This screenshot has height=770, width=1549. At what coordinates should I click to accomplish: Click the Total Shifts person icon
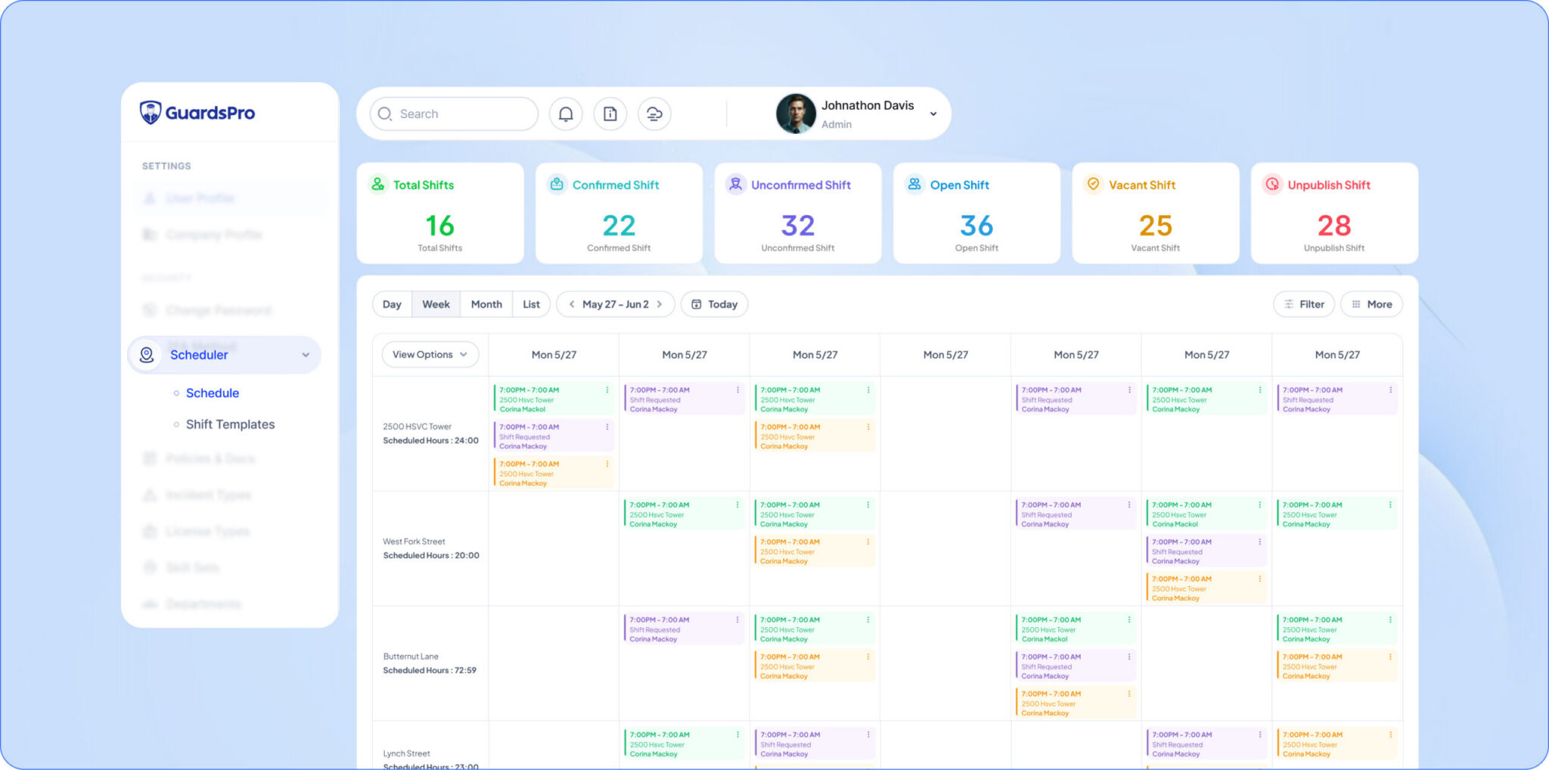378,185
